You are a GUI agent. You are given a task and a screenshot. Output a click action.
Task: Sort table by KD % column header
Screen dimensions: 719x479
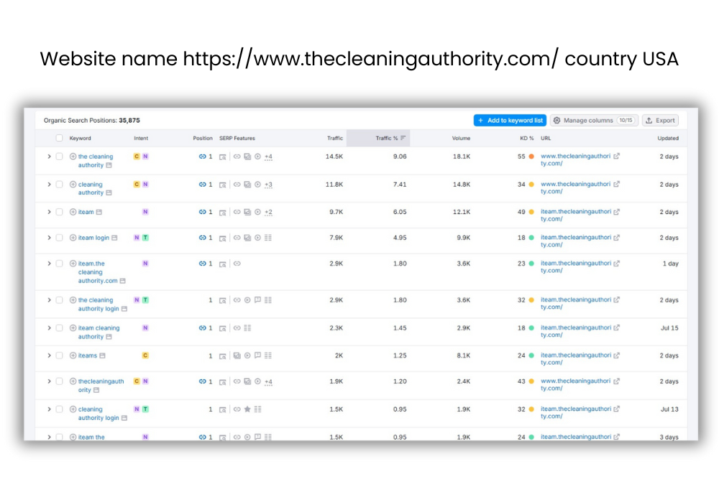coord(526,138)
